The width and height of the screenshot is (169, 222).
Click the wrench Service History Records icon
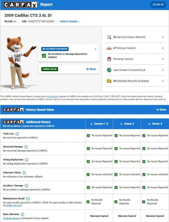click(x=109, y=37)
